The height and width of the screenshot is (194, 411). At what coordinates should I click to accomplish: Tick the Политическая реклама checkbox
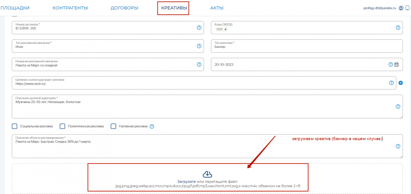[x=62, y=126]
